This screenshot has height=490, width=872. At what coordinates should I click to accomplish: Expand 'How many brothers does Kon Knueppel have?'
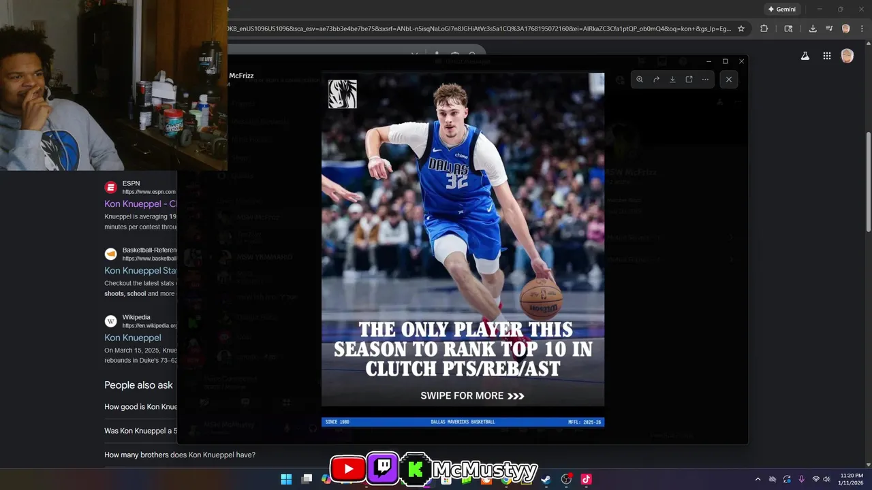(x=180, y=455)
